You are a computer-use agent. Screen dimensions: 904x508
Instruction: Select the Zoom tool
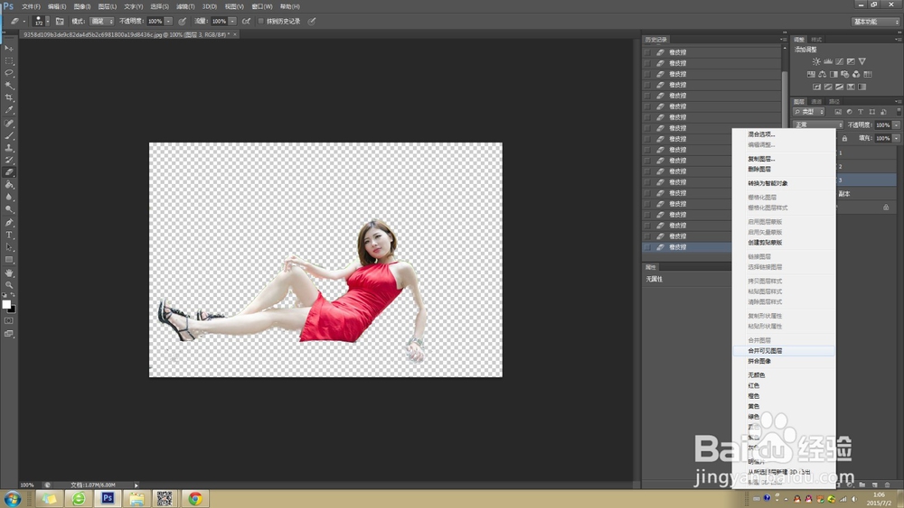pos(9,285)
